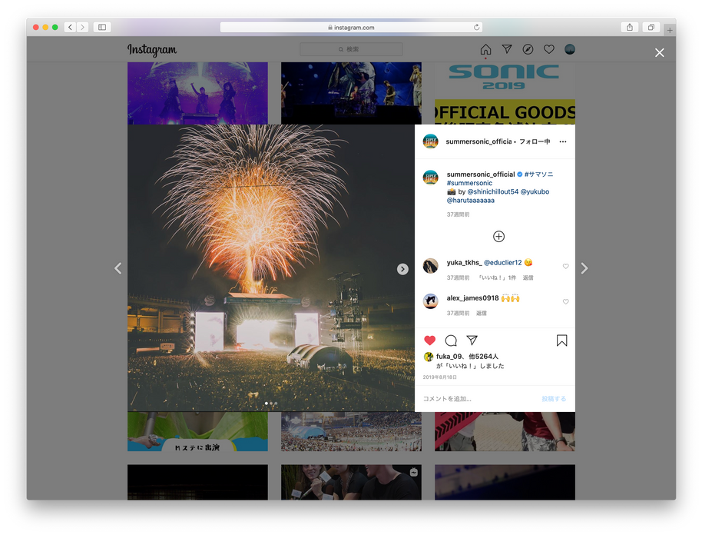
Task: Open @shinichillout54 mention link
Action: 492,191
